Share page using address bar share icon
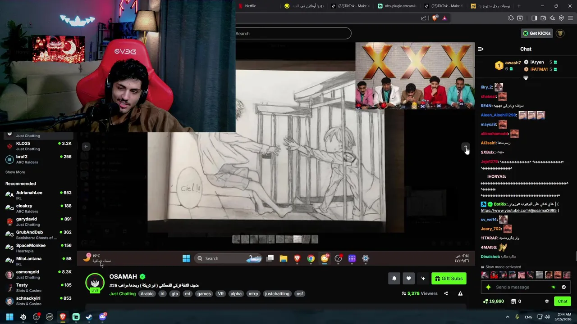Screen dimensions: 577x324 [424, 18]
